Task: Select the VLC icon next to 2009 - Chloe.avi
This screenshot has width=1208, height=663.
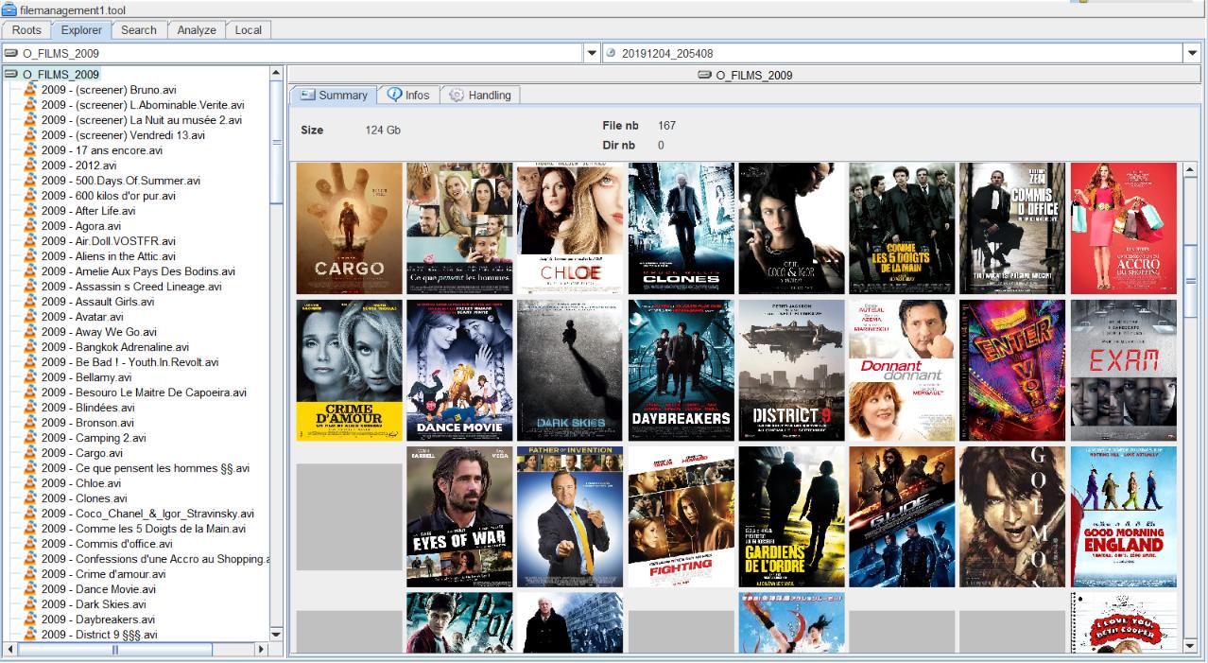Action: point(30,483)
